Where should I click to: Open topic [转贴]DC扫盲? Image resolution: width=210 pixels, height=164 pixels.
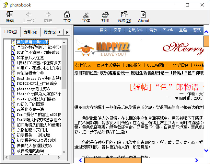pos(39,63)
